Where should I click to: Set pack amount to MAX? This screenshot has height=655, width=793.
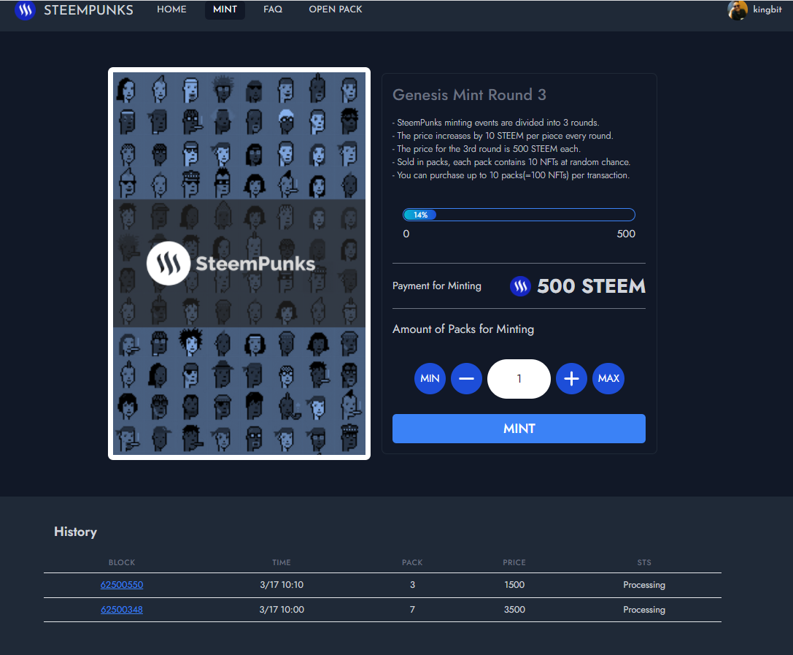608,378
